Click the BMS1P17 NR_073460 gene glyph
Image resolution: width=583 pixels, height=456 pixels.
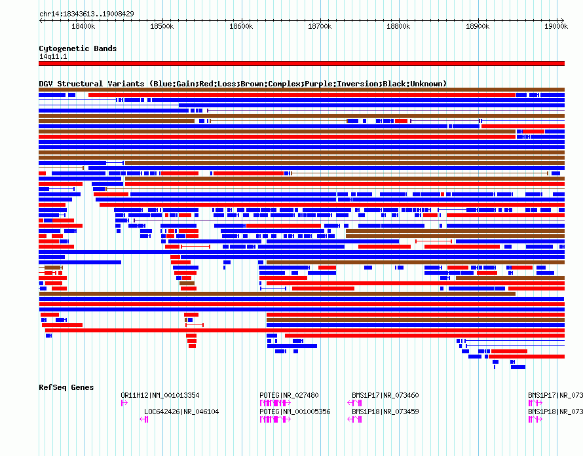tap(354, 403)
